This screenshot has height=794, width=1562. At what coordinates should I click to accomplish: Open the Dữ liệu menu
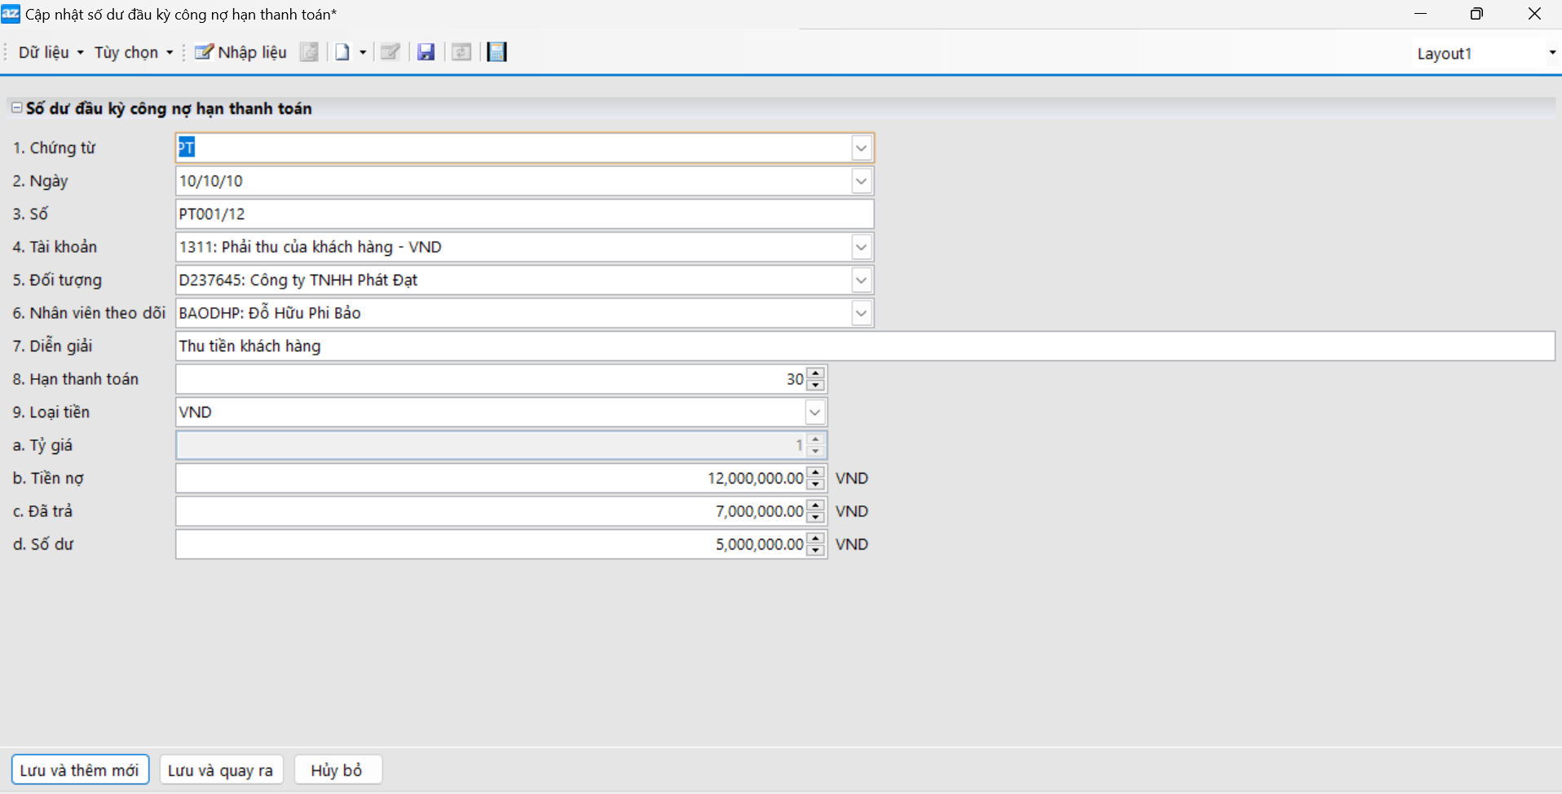click(51, 52)
